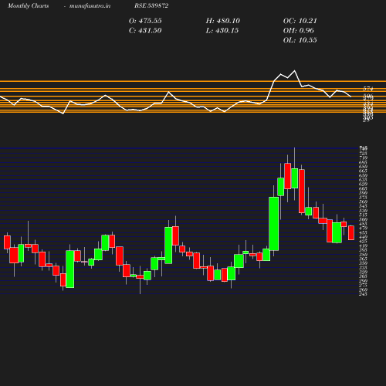The height and width of the screenshot is (386, 386).
Task: Click the 'munafasutra.in' site name
Action: pyautogui.click(x=90, y=5)
